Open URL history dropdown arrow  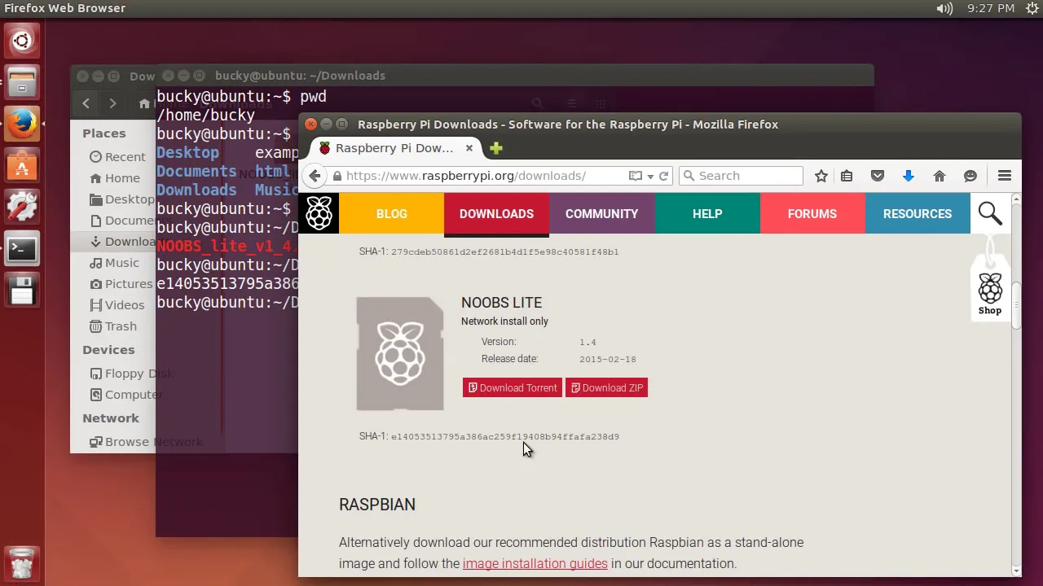pyautogui.click(x=650, y=177)
